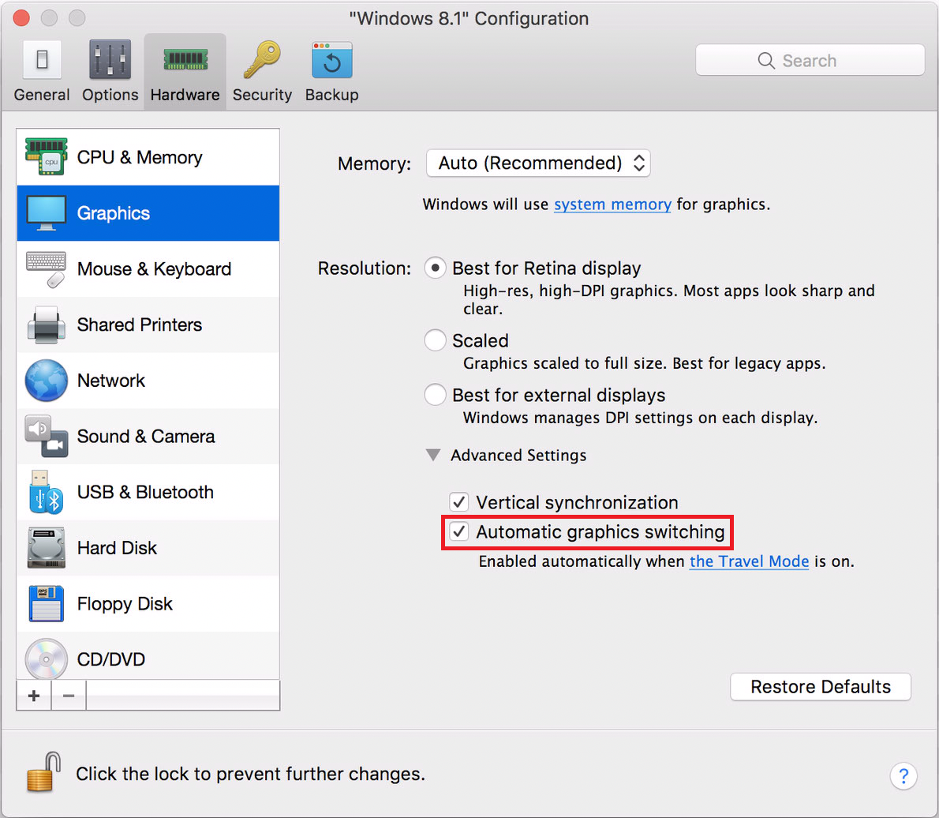Select USB & Bluetooth in sidebar
This screenshot has width=939, height=818.
click(145, 493)
